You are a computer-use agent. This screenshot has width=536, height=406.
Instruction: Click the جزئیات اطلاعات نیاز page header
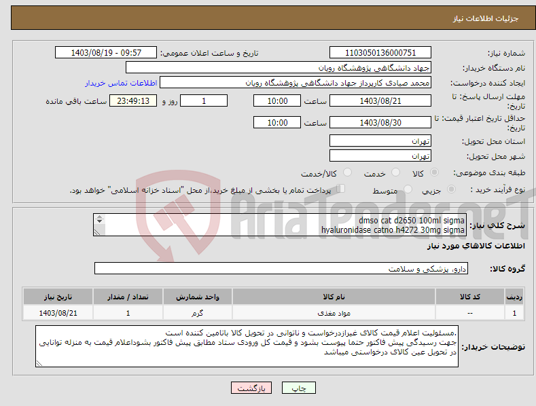click(486, 18)
